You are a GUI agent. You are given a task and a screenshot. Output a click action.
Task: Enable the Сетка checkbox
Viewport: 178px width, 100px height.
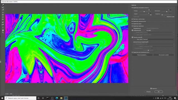coord(145,30)
